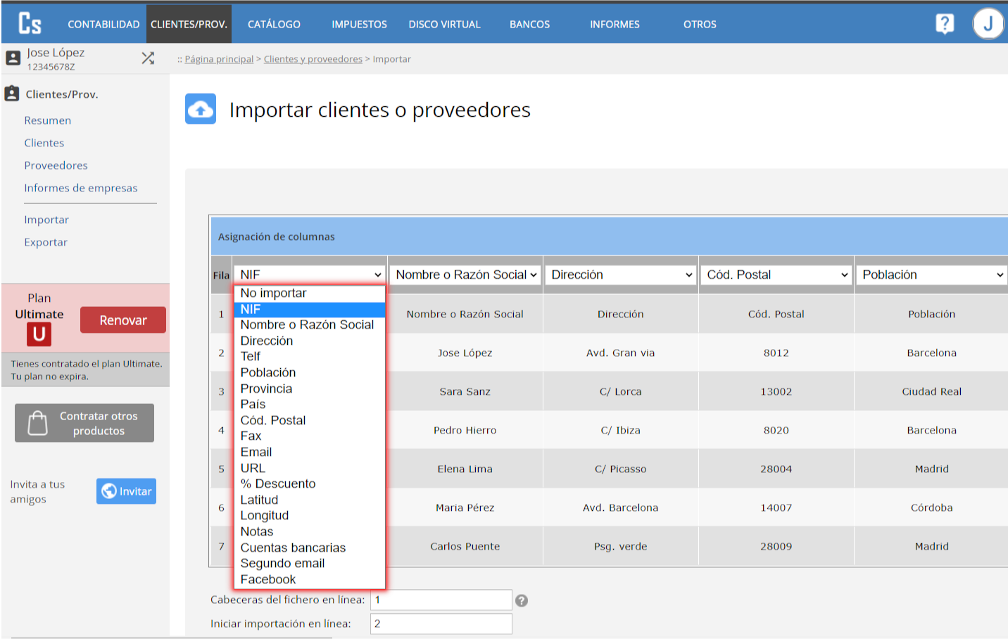Open the help question mark icon in header
The width and height of the screenshot is (1008, 639).
pos(945,24)
